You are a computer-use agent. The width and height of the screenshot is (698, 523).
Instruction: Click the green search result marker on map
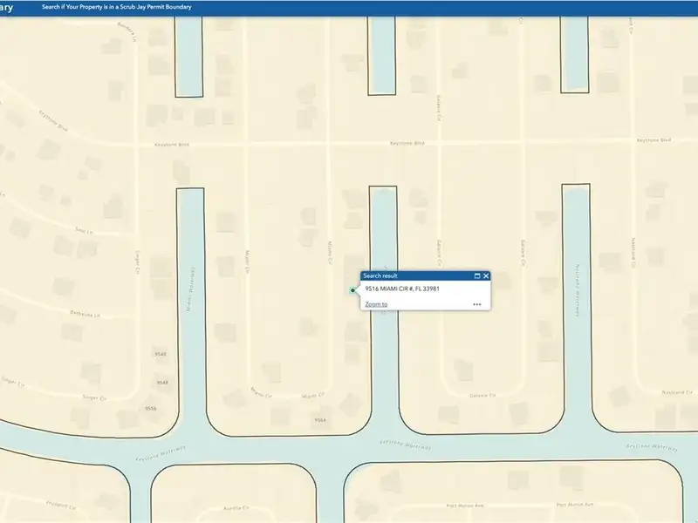point(352,290)
